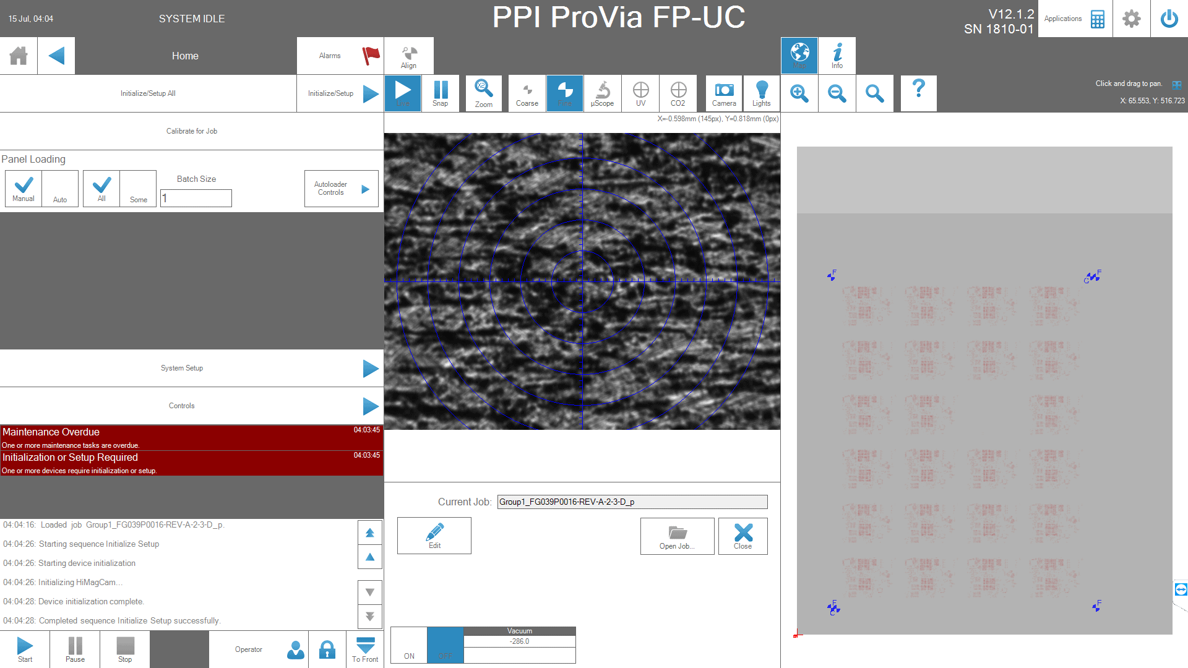Image resolution: width=1188 pixels, height=668 pixels.
Task: Activate the UV crosshair tool
Action: 640,93
